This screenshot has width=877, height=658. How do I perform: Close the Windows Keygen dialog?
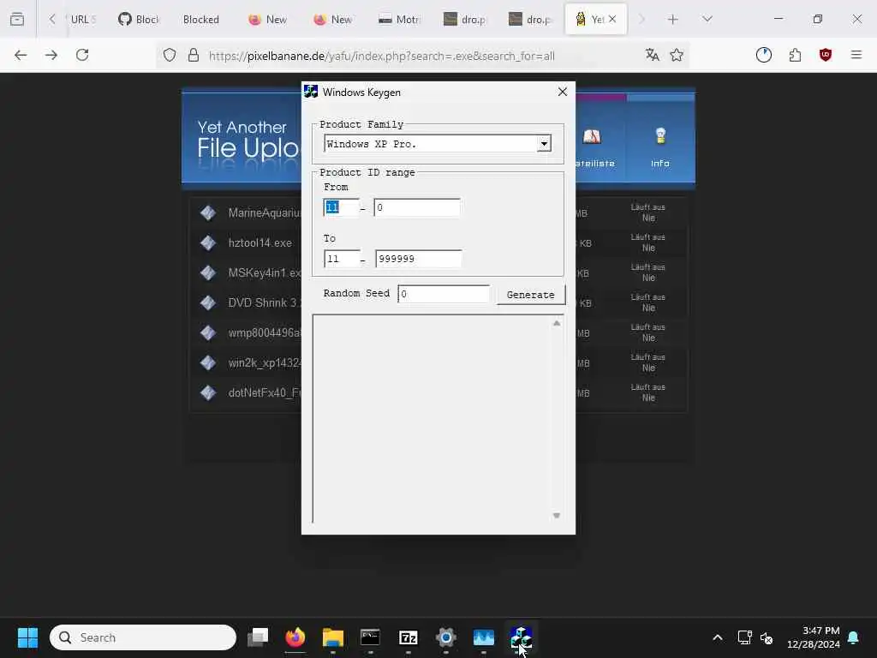[563, 92]
